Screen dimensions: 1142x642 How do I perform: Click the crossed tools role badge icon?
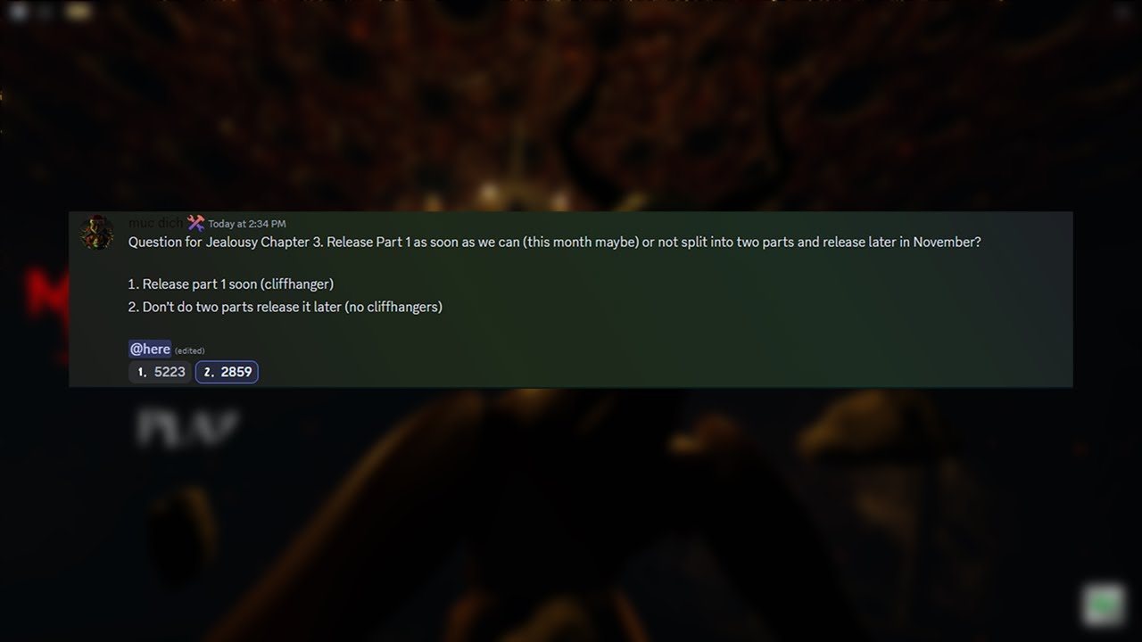[x=196, y=223]
